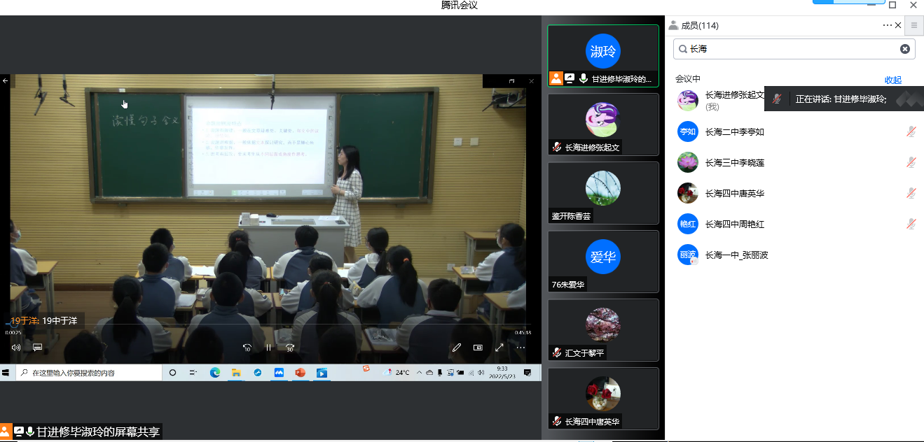This screenshot has height=442, width=924.
Task: Go back using the video player arrow
Action: (5, 80)
